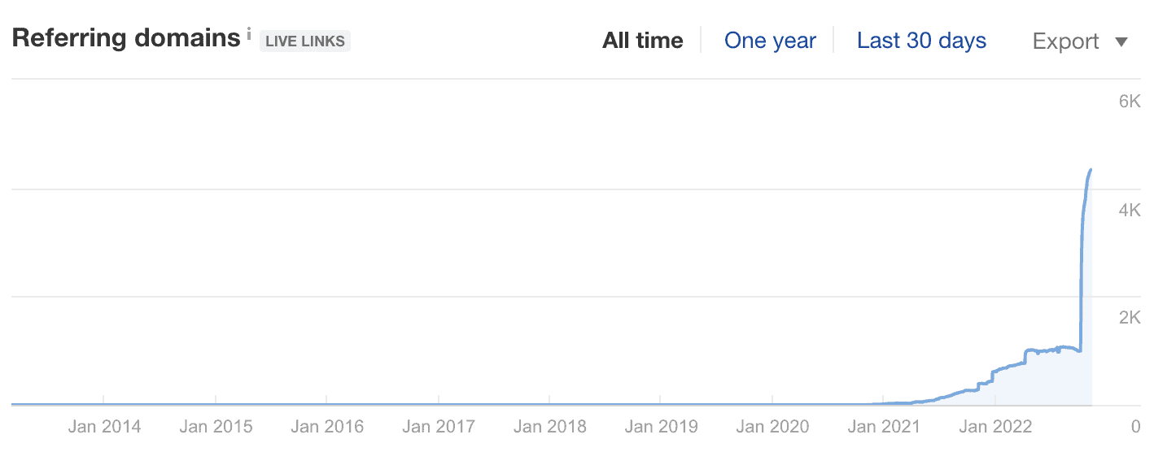Viewport: 1154px width, 452px height.
Task: Click the Jan 2022 axis label
Action: pos(994,426)
